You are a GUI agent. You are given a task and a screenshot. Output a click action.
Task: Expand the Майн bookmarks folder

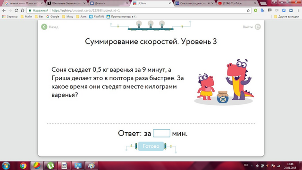pos(26,17)
